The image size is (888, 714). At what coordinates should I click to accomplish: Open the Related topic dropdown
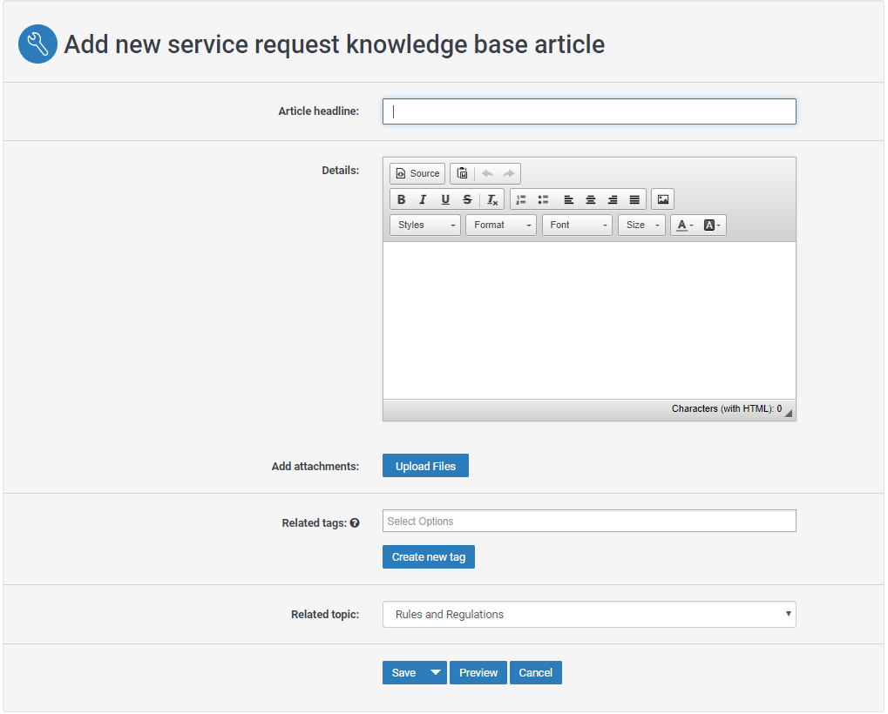[588, 614]
